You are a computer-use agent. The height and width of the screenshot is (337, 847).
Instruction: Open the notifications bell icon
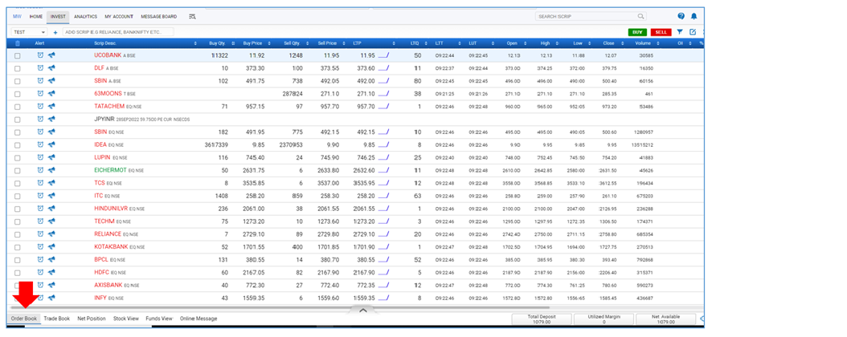click(694, 16)
